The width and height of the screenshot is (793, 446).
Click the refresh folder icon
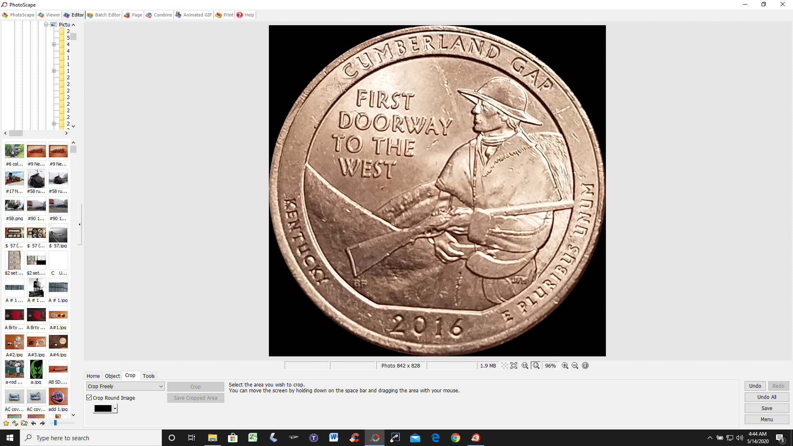(15, 423)
